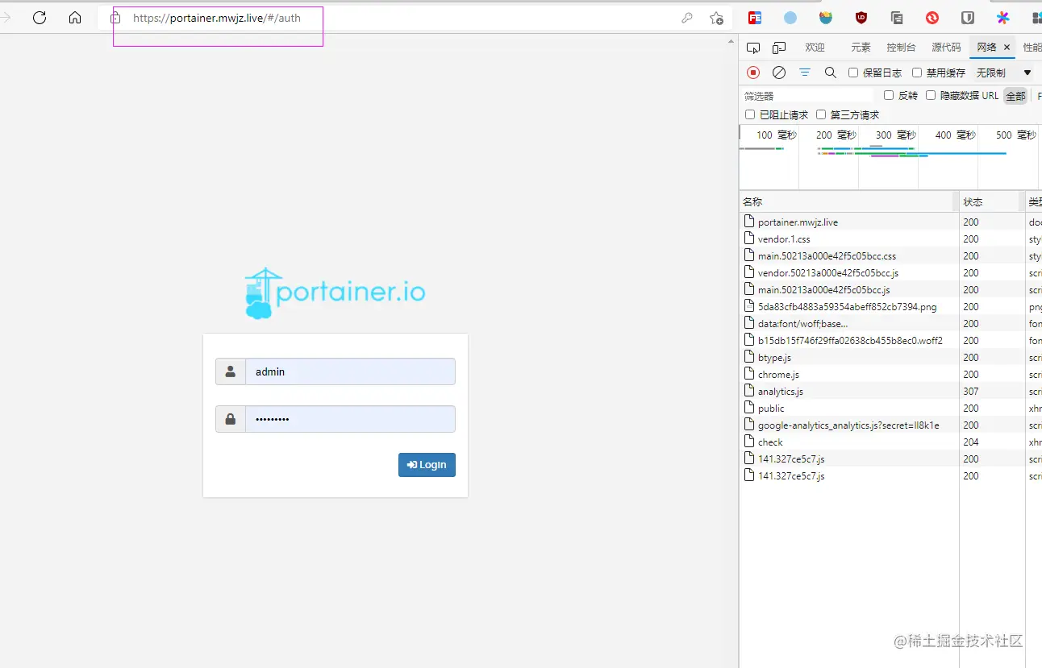
Task: Click the Login button
Action: 427,465
